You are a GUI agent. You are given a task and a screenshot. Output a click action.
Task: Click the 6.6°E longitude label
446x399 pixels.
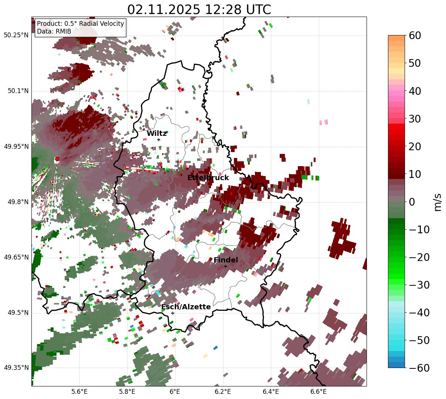pyautogui.click(x=319, y=392)
